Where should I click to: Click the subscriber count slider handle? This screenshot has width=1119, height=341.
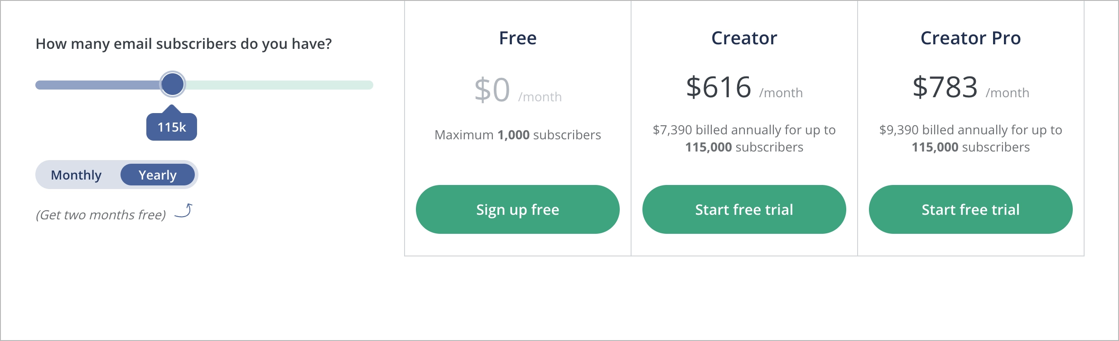172,85
